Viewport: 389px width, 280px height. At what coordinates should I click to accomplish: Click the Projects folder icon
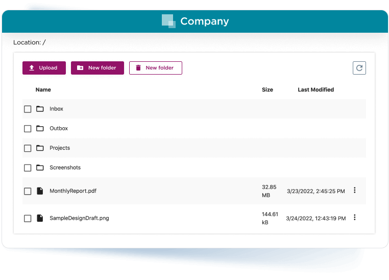[x=40, y=148]
